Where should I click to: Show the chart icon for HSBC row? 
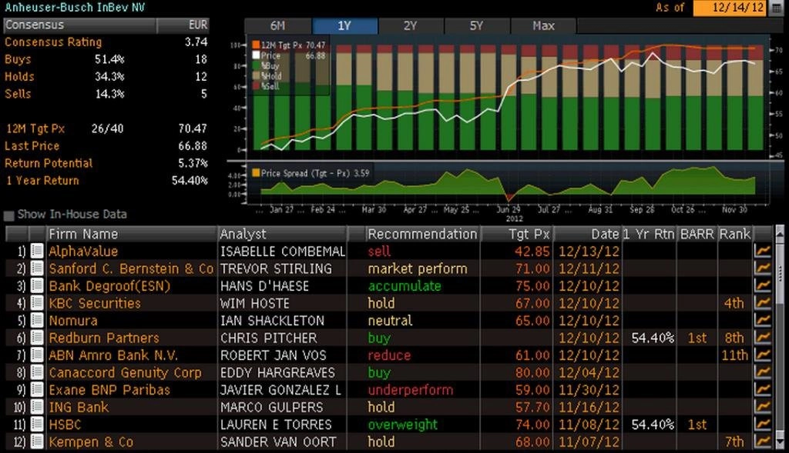[x=763, y=424]
